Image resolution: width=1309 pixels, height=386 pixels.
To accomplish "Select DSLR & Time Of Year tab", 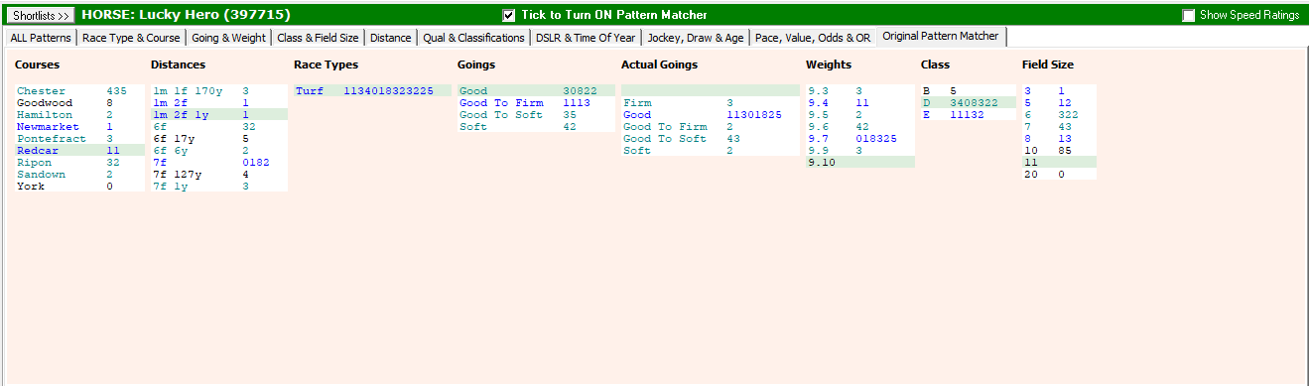I will [586, 38].
